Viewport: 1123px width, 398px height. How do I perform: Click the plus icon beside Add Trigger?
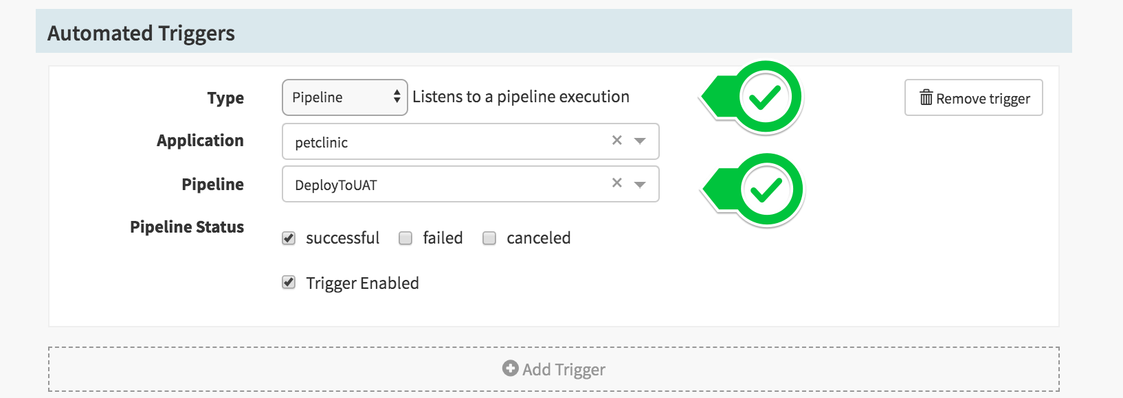tap(509, 368)
